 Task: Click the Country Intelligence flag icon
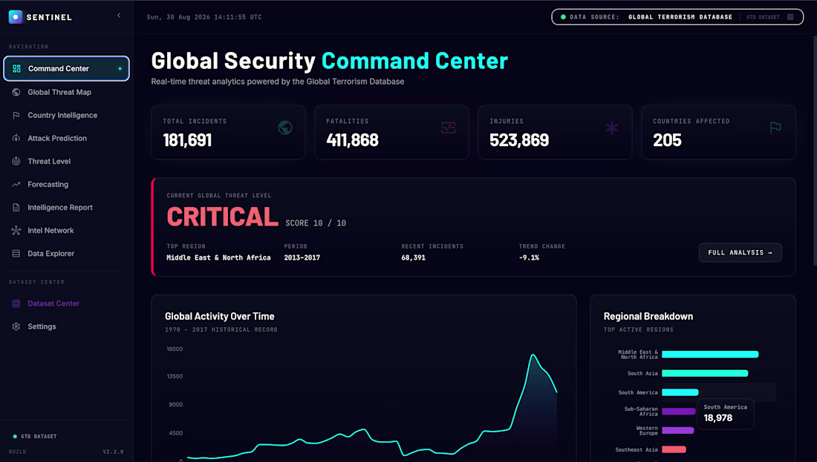coord(16,115)
